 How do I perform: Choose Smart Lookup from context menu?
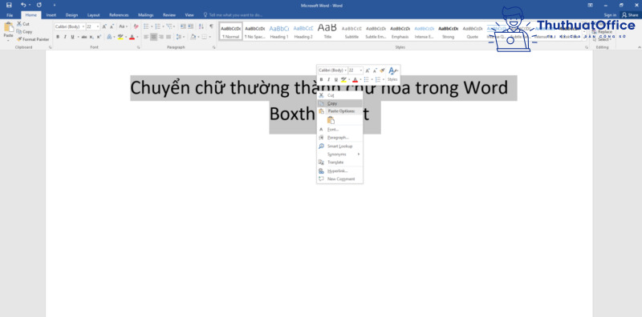(x=339, y=146)
